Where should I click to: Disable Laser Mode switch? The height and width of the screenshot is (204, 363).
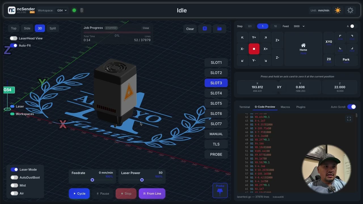tap(14, 169)
